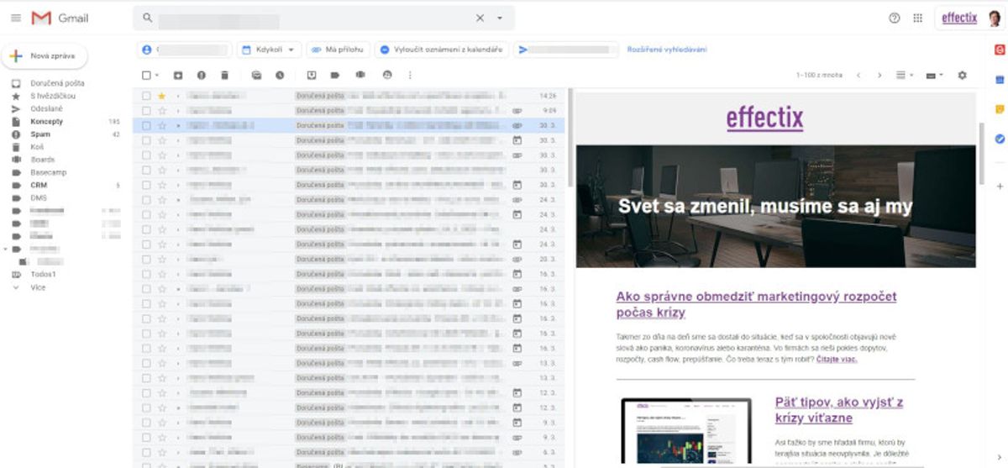The width and height of the screenshot is (1008, 468).
Task: Select the 'Todos1' label
Action: click(43, 274)
